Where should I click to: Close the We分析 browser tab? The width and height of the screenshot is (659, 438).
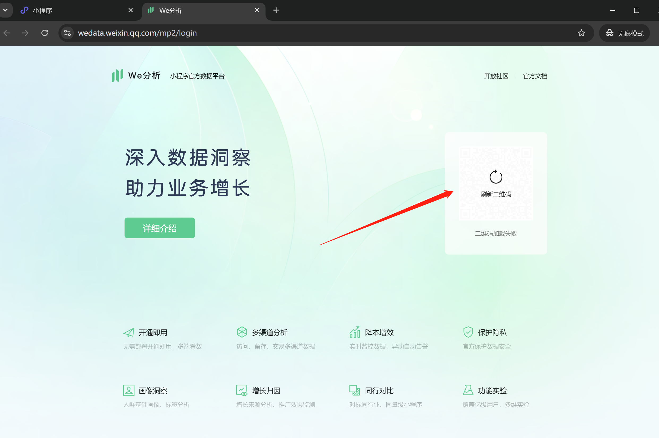pyautogui.click(x=257, y=10)
